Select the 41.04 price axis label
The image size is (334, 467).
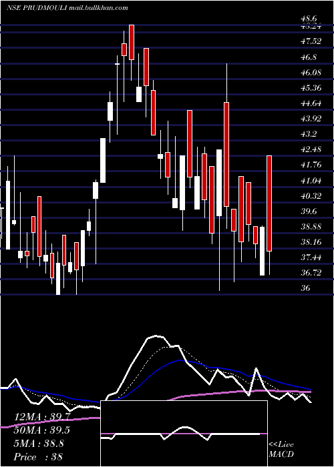pos(311,181)
